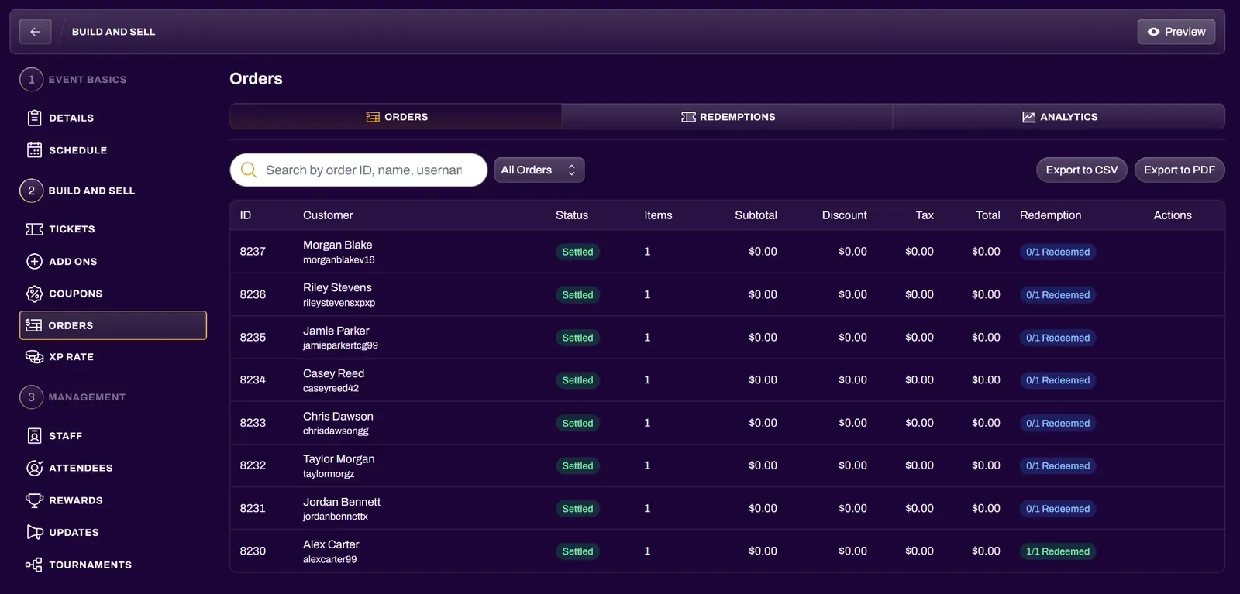
Task: Click Settled status for Casey Reed
Action: point(577,380)
